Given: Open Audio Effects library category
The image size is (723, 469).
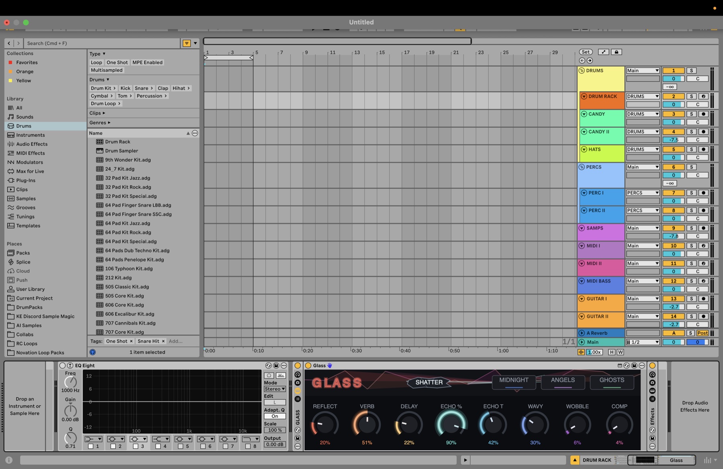Looking at the screenshot, I should pos(32,144).
